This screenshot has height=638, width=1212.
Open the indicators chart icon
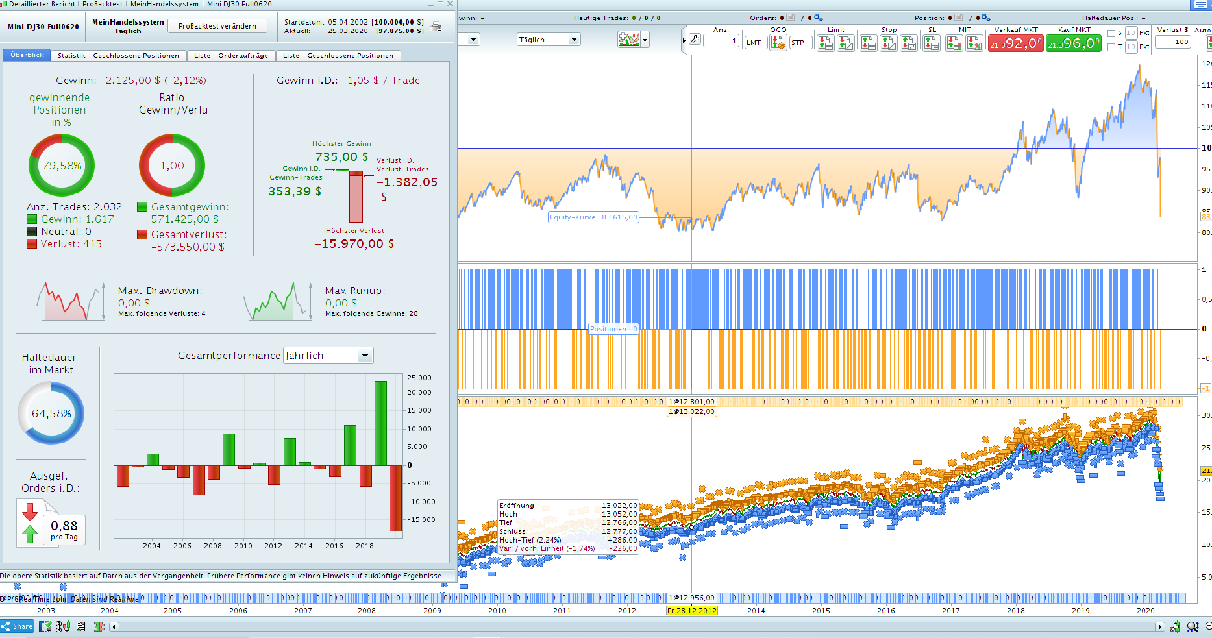(628, 40)
